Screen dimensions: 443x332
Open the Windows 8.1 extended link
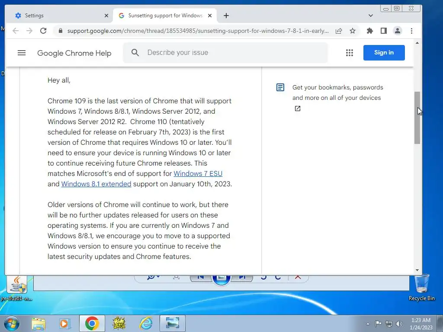(x=96, y=184)
